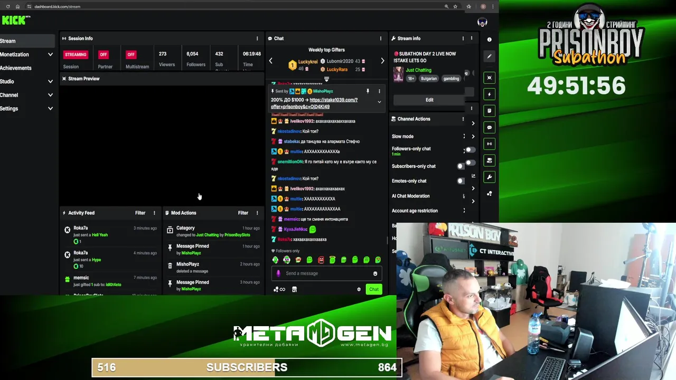Open Filter in Mod Actions
Image resolution: width=676 pixels, height=380 pixels.
pyautogui.click(x=243, y=213)
